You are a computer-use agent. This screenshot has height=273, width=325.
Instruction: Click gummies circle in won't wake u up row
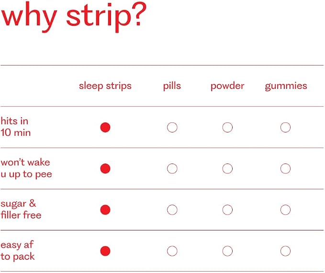(285, 168)
